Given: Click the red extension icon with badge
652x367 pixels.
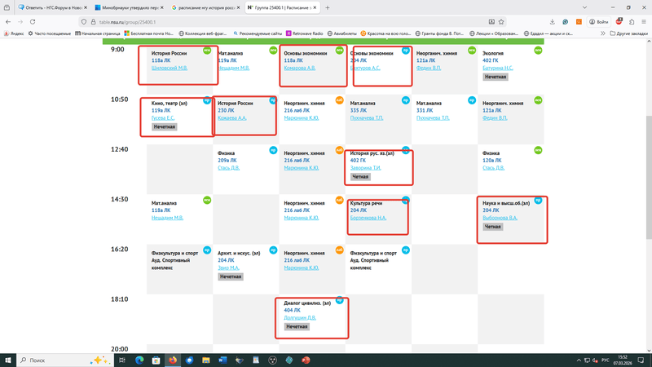Looking at the screenshot, I should point(619,22).
